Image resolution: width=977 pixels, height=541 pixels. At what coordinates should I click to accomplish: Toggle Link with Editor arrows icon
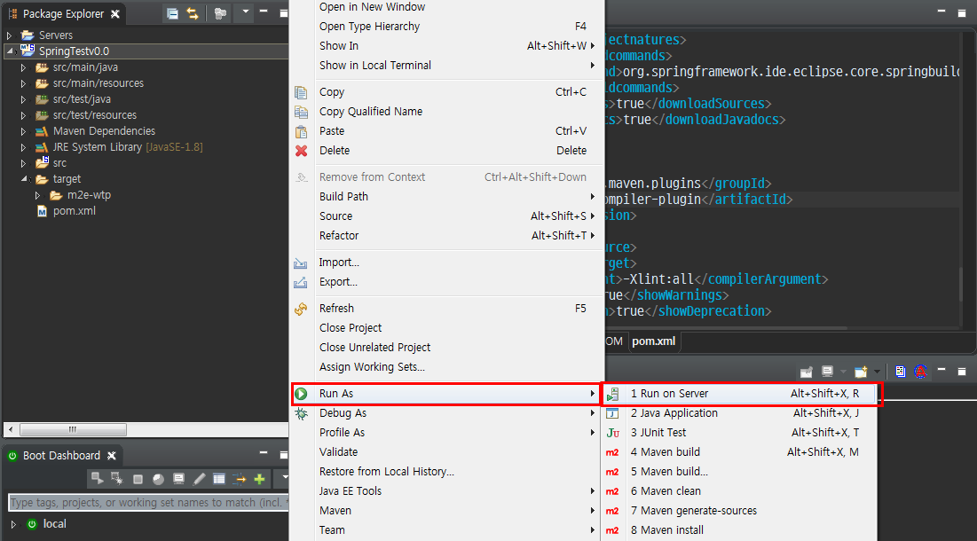pyautogui.click(x=193, y=13)
